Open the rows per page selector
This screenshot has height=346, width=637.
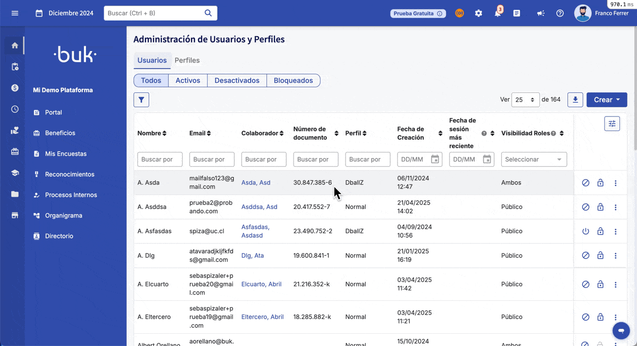coord(525,99)
